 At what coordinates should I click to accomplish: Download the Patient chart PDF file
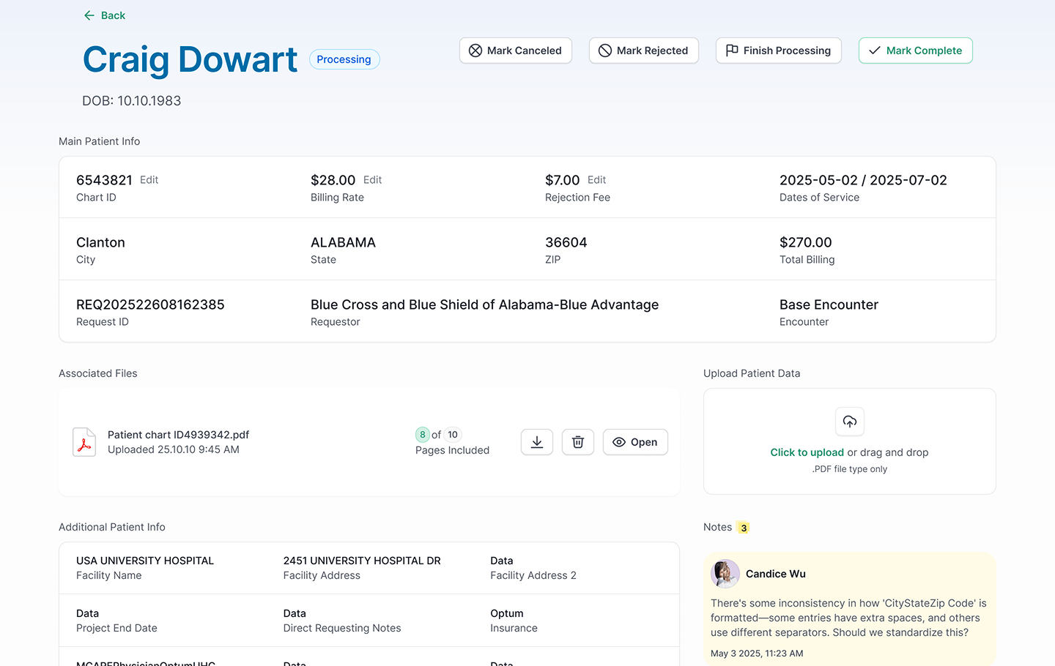pyautogui.click(x=537, y=442)
